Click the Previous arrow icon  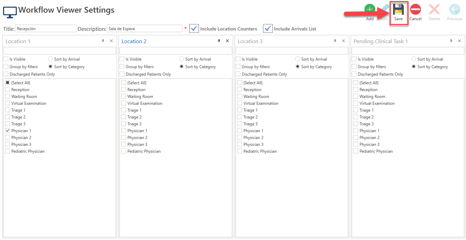454,9
